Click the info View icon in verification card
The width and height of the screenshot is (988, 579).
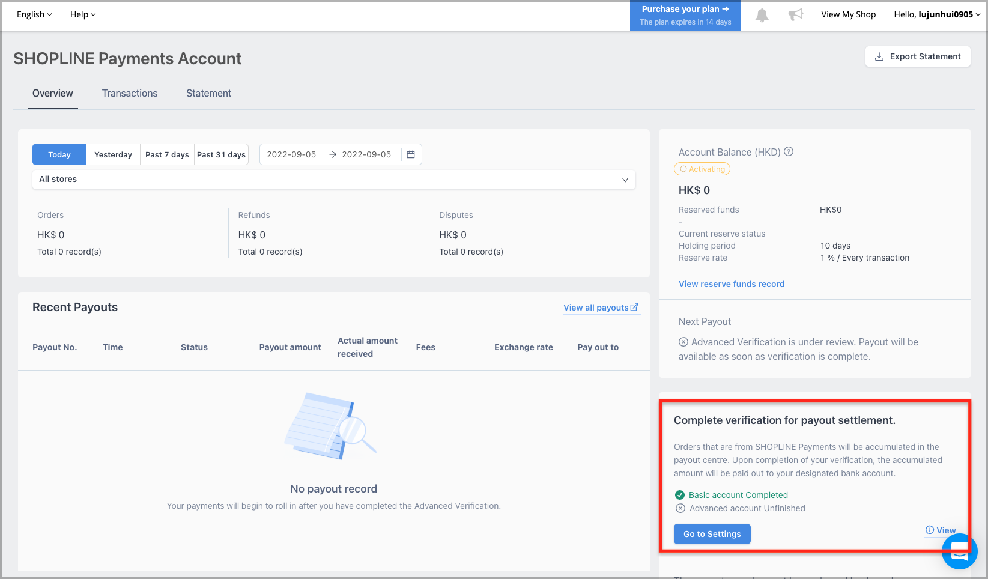click(x=929, y=530)
